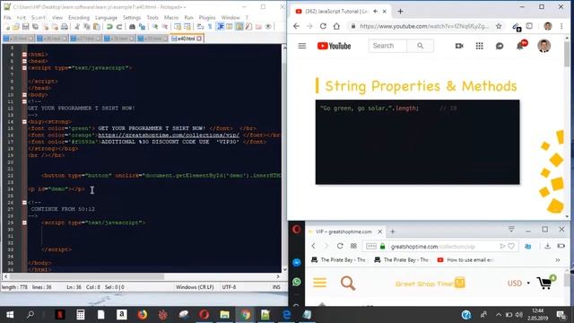Click the YouTube create video camera icon
This screenshot has height=323, width=574.
[459, 46]
